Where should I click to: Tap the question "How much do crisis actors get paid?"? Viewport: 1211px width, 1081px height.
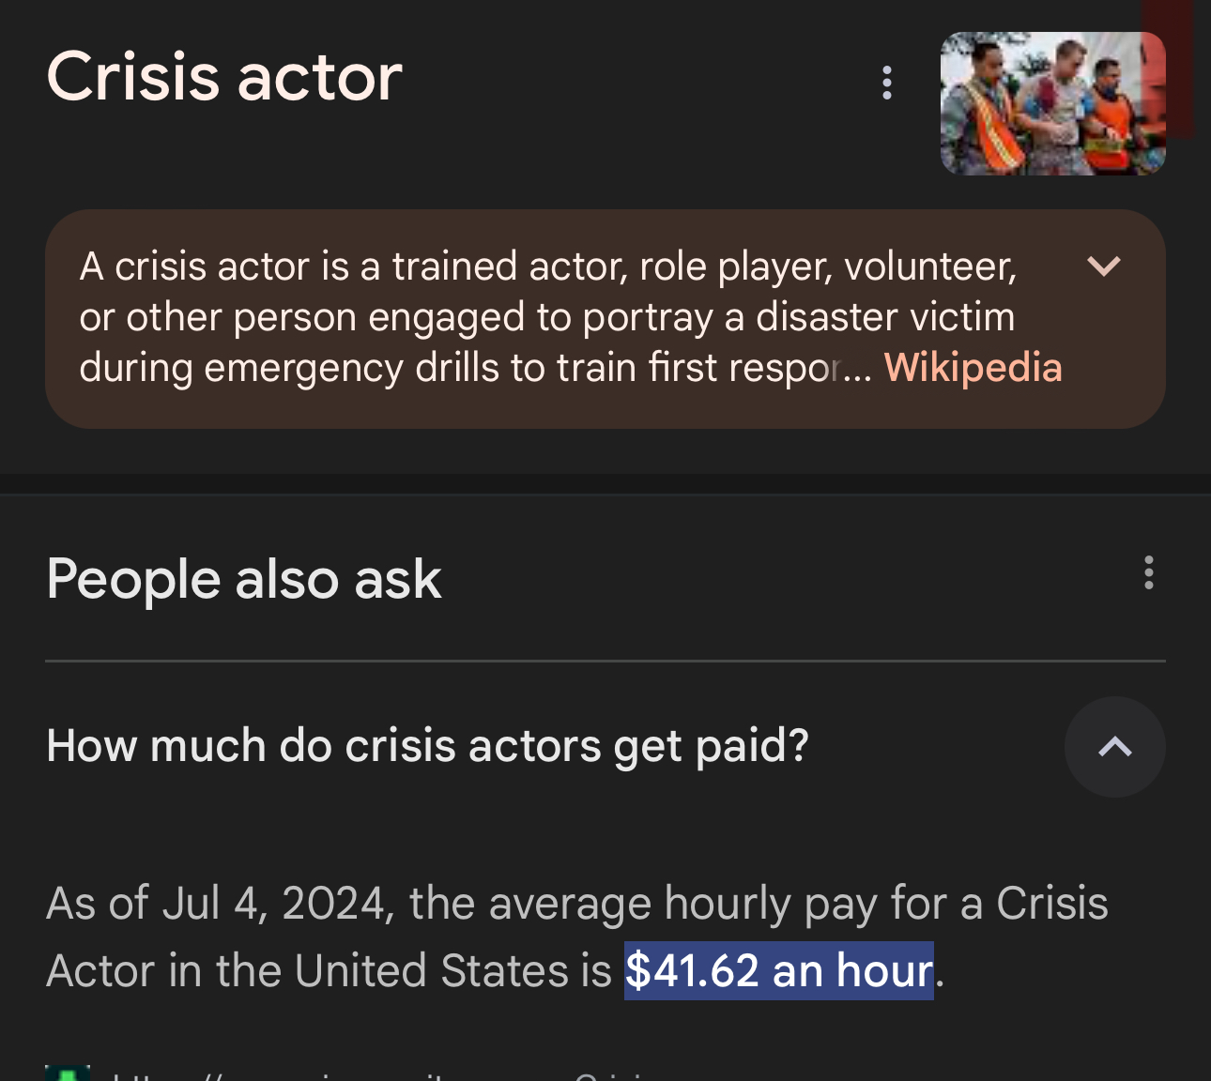427,746
